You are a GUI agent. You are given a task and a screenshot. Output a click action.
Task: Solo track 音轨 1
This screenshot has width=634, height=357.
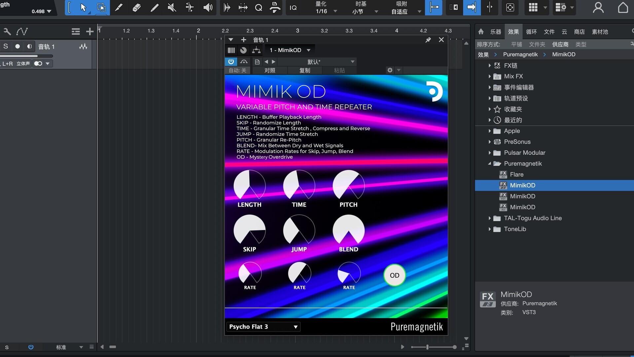[6, 46]
